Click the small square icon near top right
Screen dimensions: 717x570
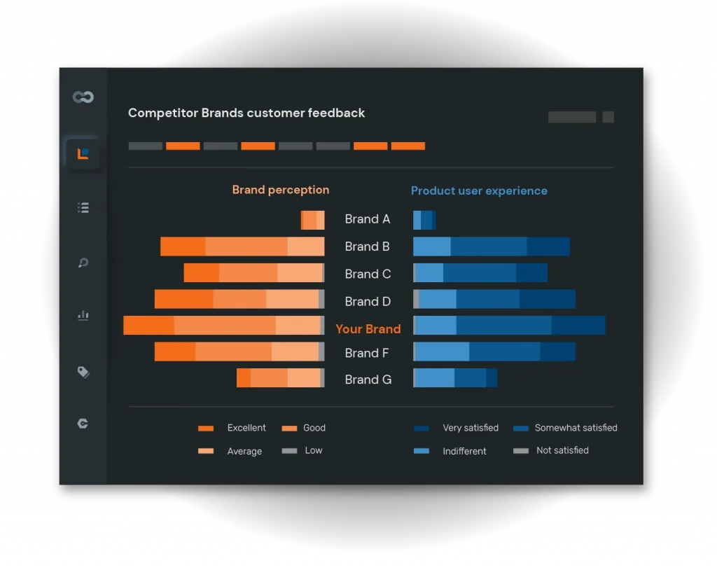[606, 117]
